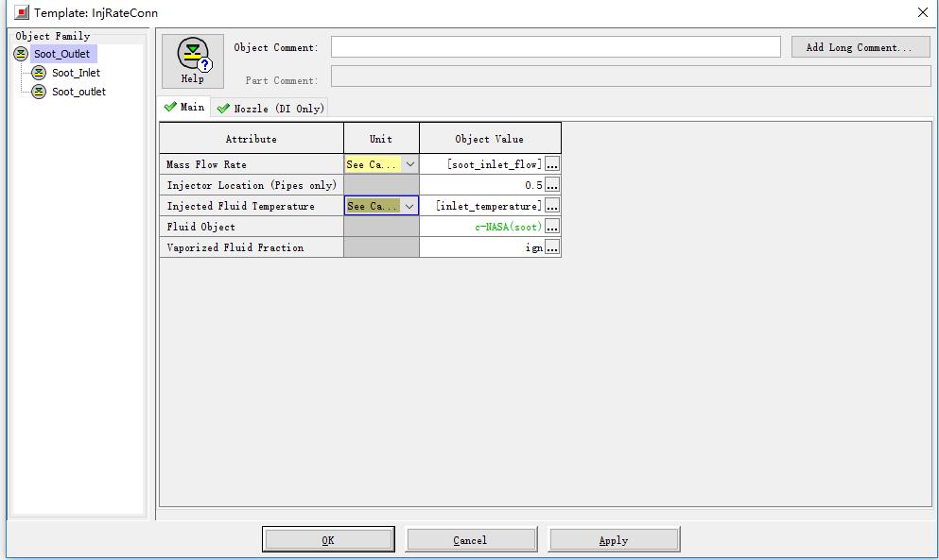Click Add Long Comment button

pos(861,47)
